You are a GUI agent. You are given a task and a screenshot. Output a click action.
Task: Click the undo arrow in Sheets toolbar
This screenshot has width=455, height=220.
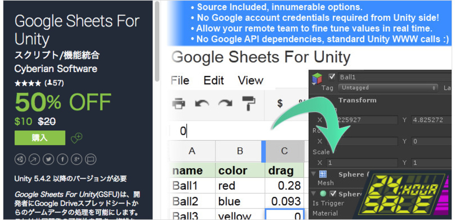202,104
